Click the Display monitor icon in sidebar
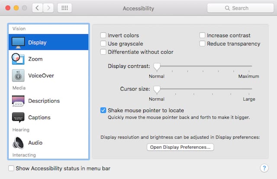The width and height of the screenshot is (277, 179). tap(18, 42)
